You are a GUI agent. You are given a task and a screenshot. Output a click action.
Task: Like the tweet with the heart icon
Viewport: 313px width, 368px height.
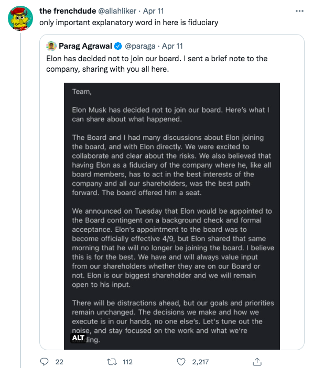(181, 362)
